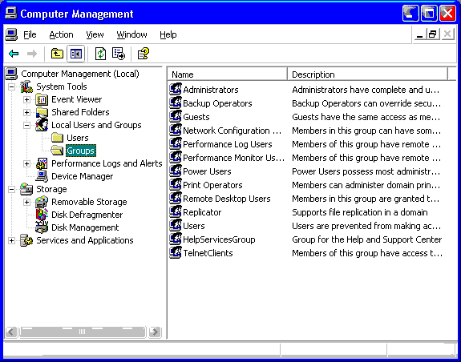This screenshot has height=362, width=461.
Task: Toggle the Show/Hide Console Tree button
Action: click(76, 54)
